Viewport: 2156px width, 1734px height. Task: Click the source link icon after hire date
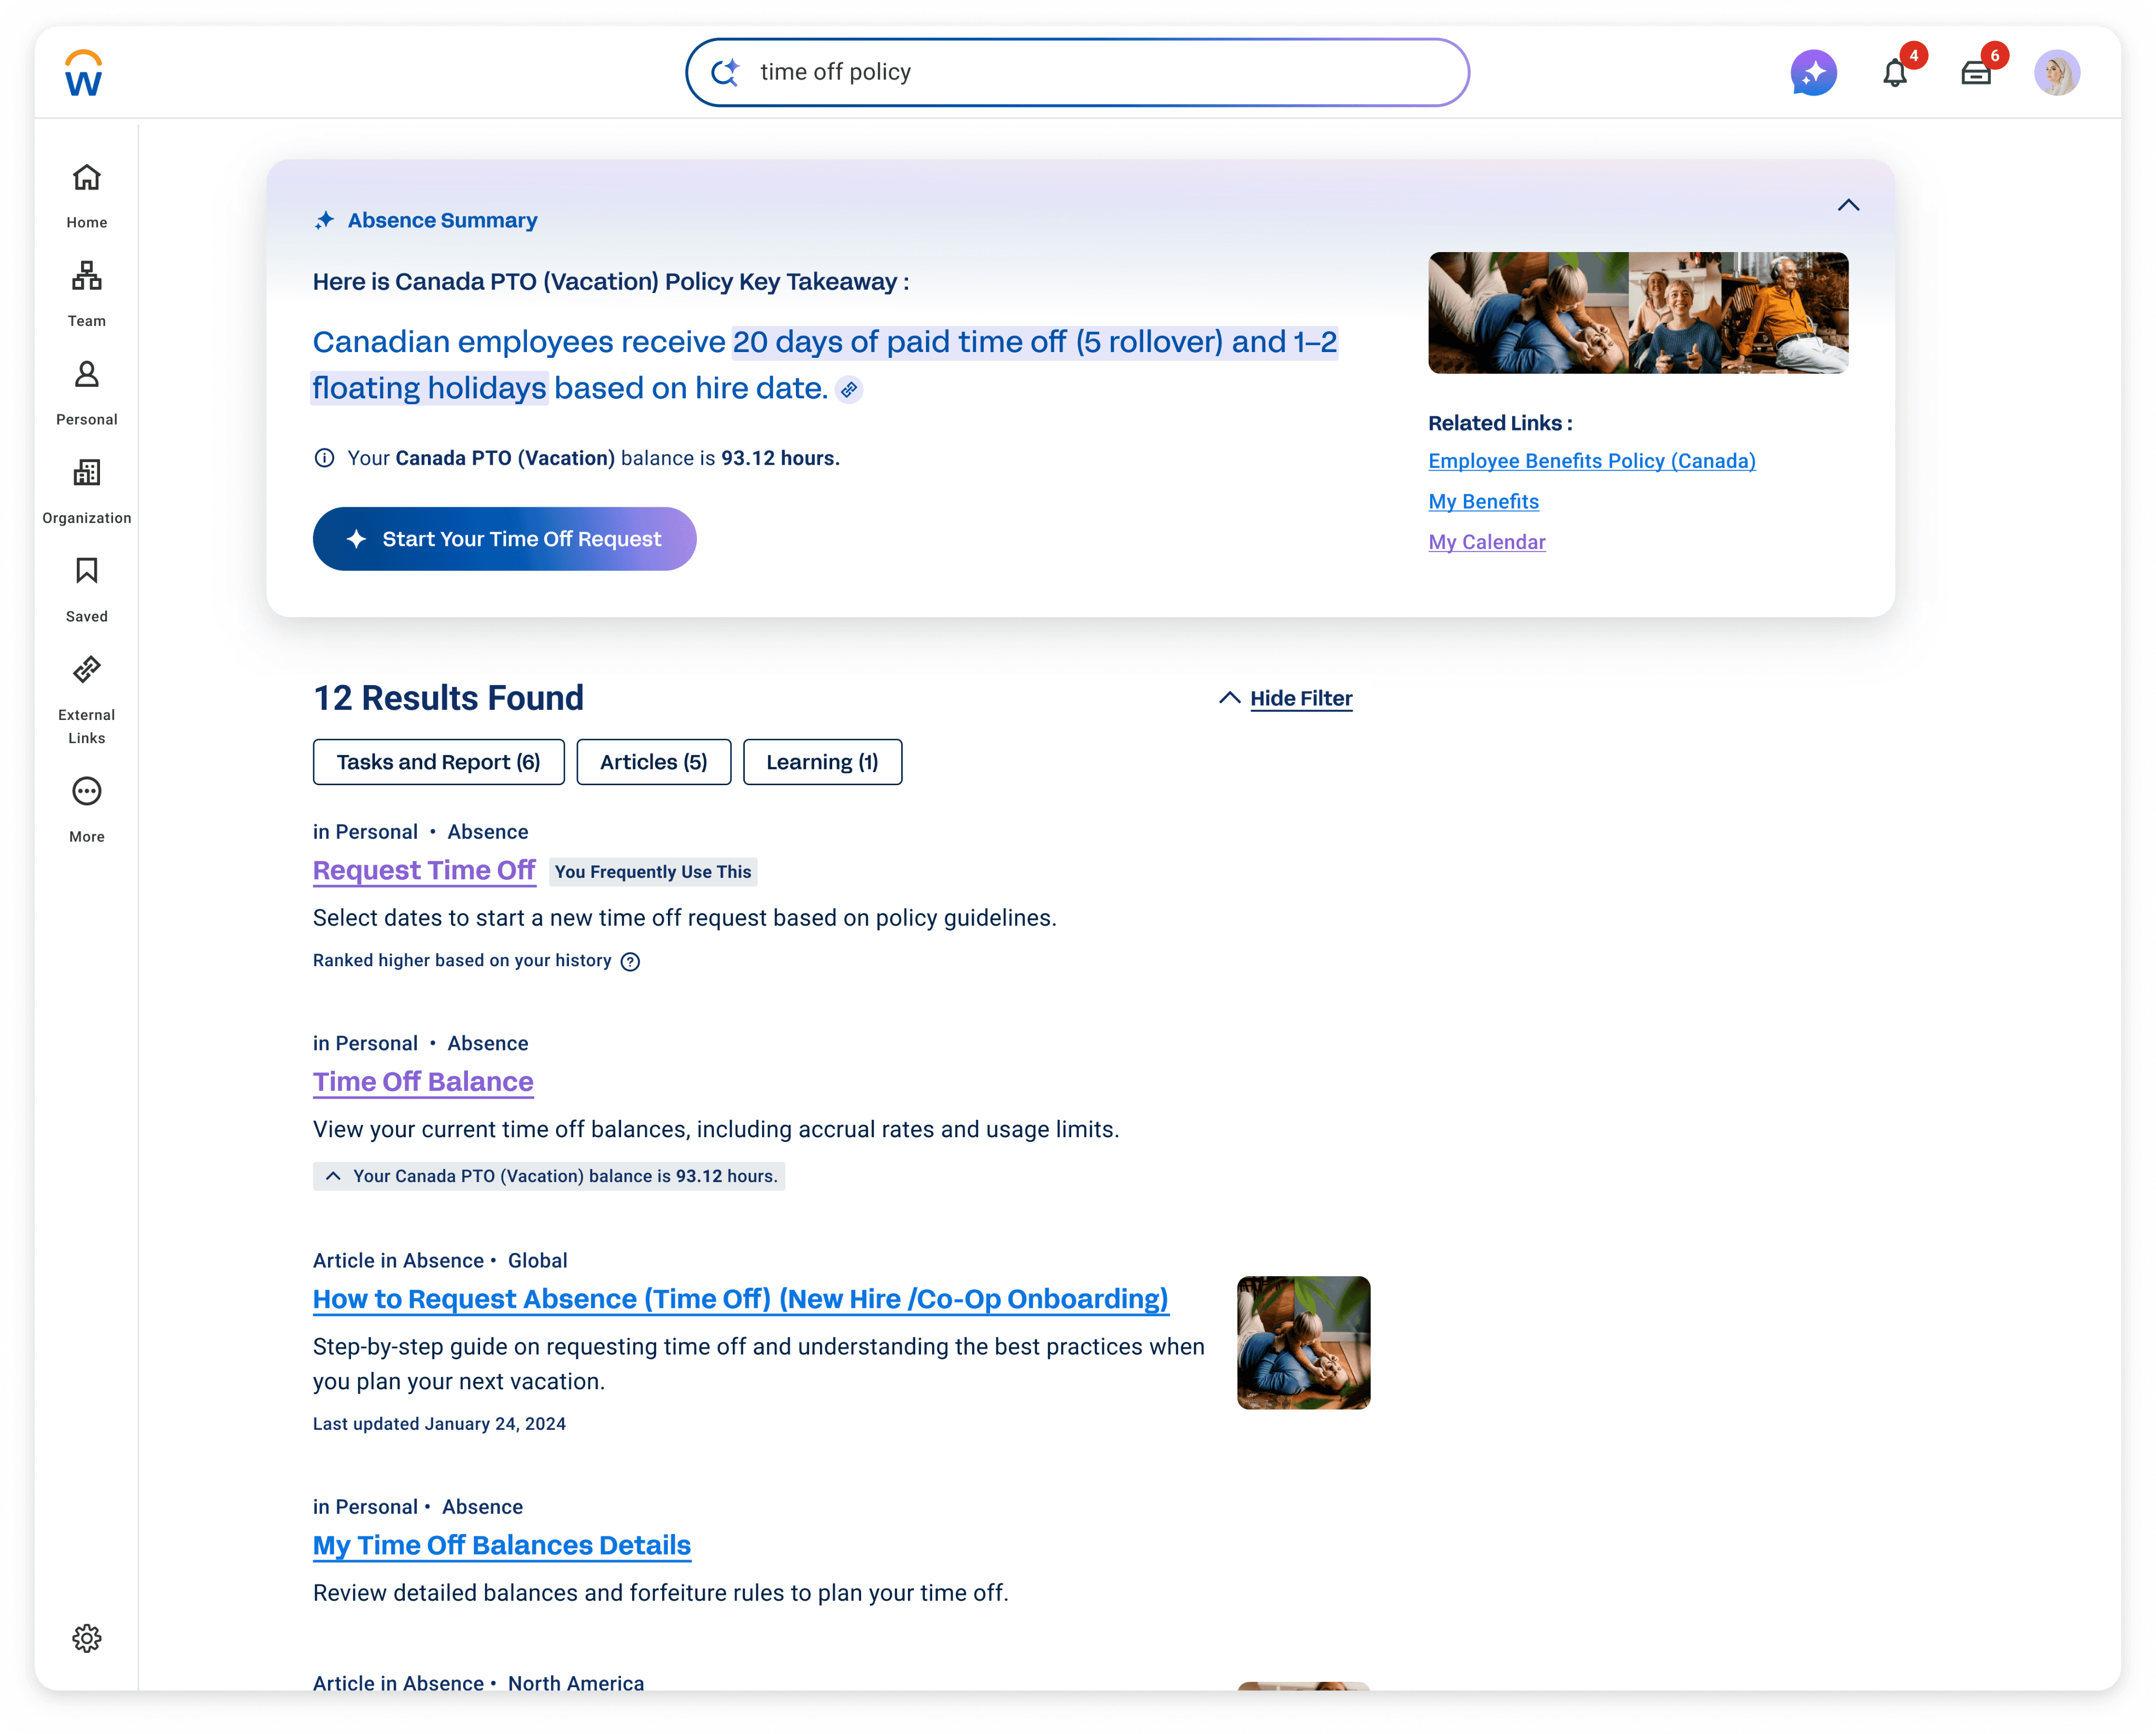click(x=849, y=390)
